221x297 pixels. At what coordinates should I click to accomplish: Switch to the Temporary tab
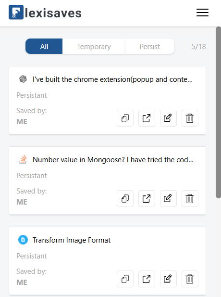(94, 46)
